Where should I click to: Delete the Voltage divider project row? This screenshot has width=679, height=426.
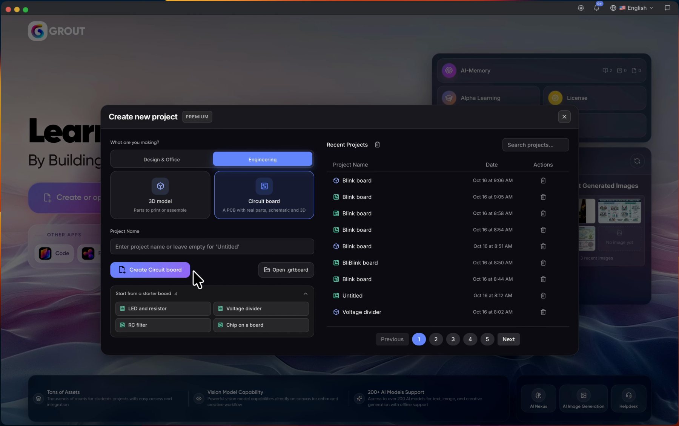point(543,312)
